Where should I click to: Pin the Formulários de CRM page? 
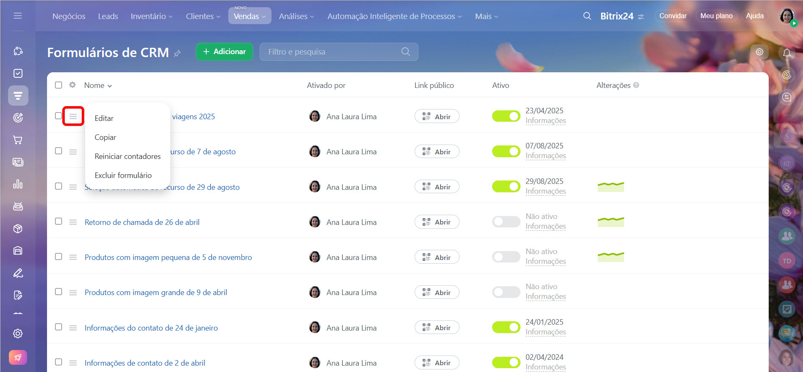tap(177, 53)
